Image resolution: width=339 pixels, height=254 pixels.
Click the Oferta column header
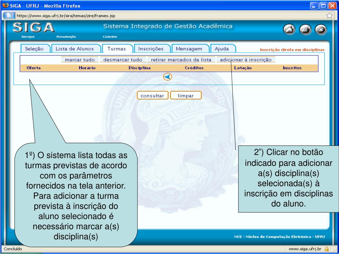(33, 68)
